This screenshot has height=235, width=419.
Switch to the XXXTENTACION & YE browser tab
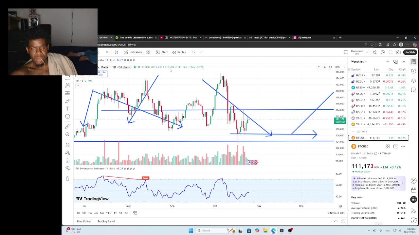coord(181,38)
